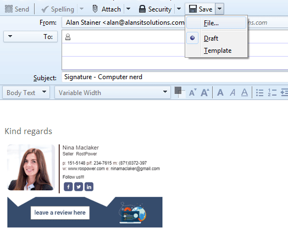Open the Body Text paragraph style dropdown
Image resolution: width=288 pixels, height=233 pixels.
(26, 93)
